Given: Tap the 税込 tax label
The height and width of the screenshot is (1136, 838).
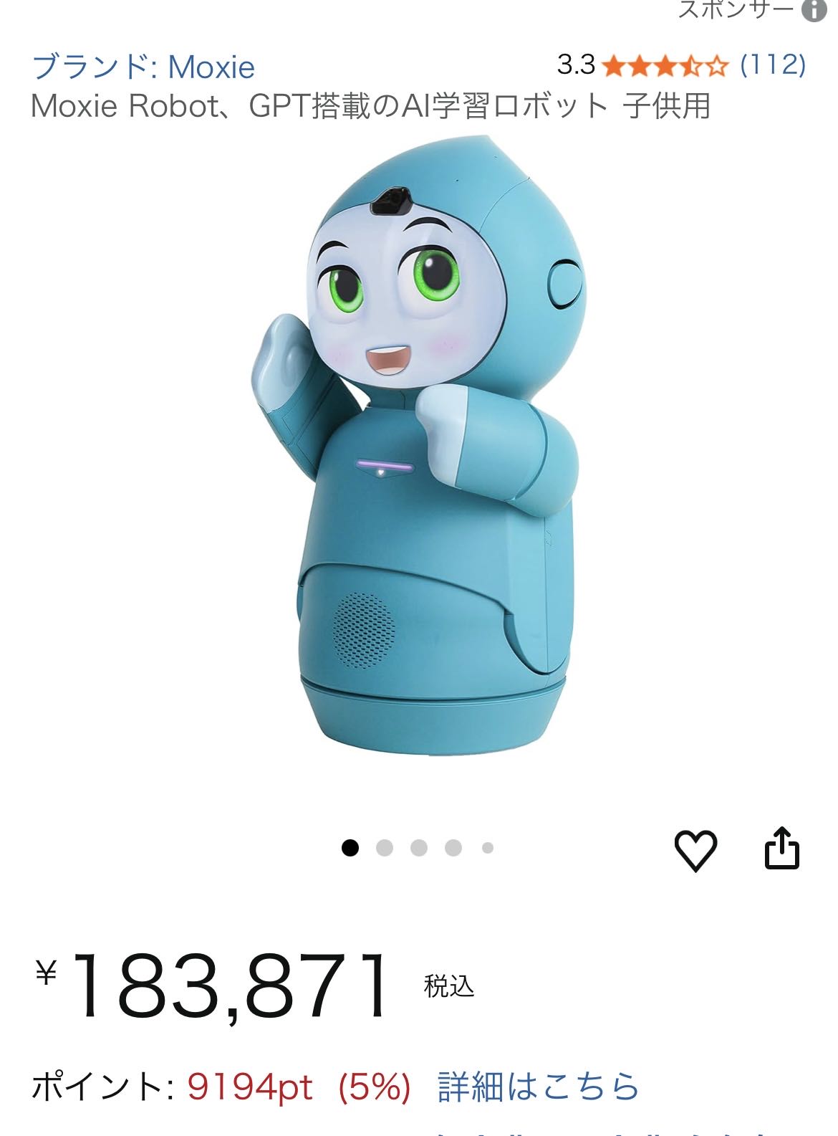Looking at the screenshot, I should pyautogui.click(x=449, y=986).
